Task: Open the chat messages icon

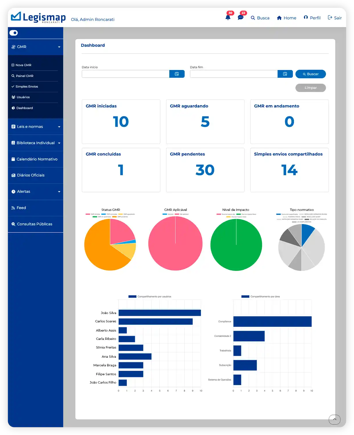Action: (x=241, y=18)
